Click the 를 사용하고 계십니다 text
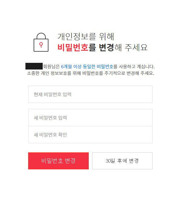Image resolution: width=182 pixels, height=197 pixels. 134,66
